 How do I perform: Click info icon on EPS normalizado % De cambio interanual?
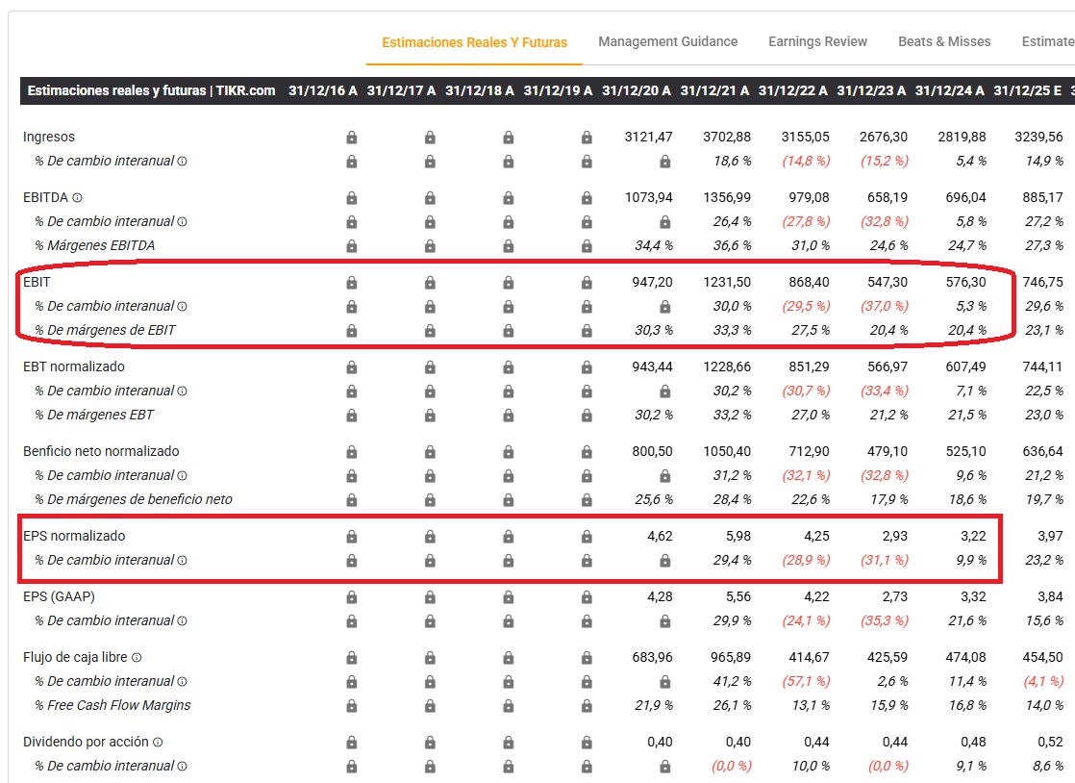tap(182, 561)
